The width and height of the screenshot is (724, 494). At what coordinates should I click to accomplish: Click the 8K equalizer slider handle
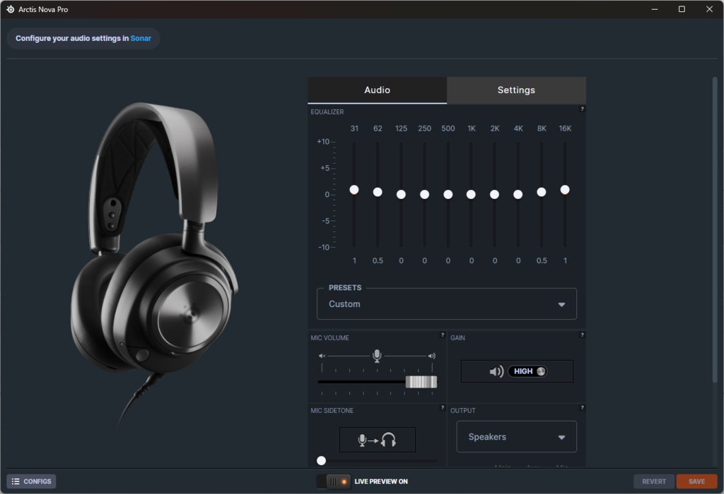pyautogui.click(x=542, y=192)
